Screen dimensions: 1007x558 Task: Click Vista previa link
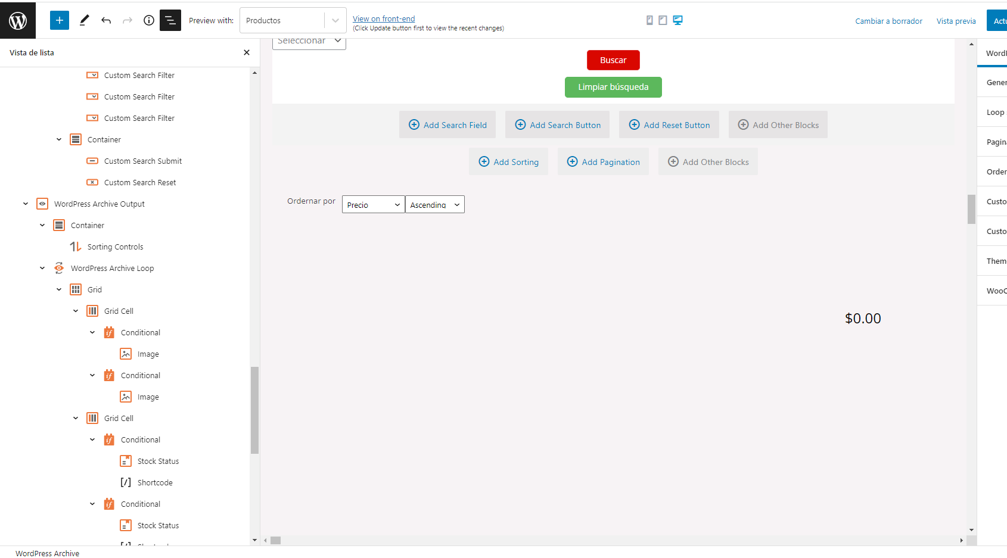[x=956, y=21]
